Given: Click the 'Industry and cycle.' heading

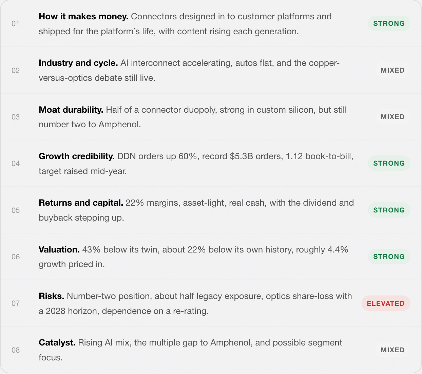Looking at the screenshot, I should pyautogui.click(x=78, y=63).
